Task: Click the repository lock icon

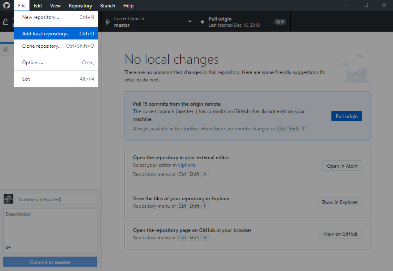Action: coord(6,22)
